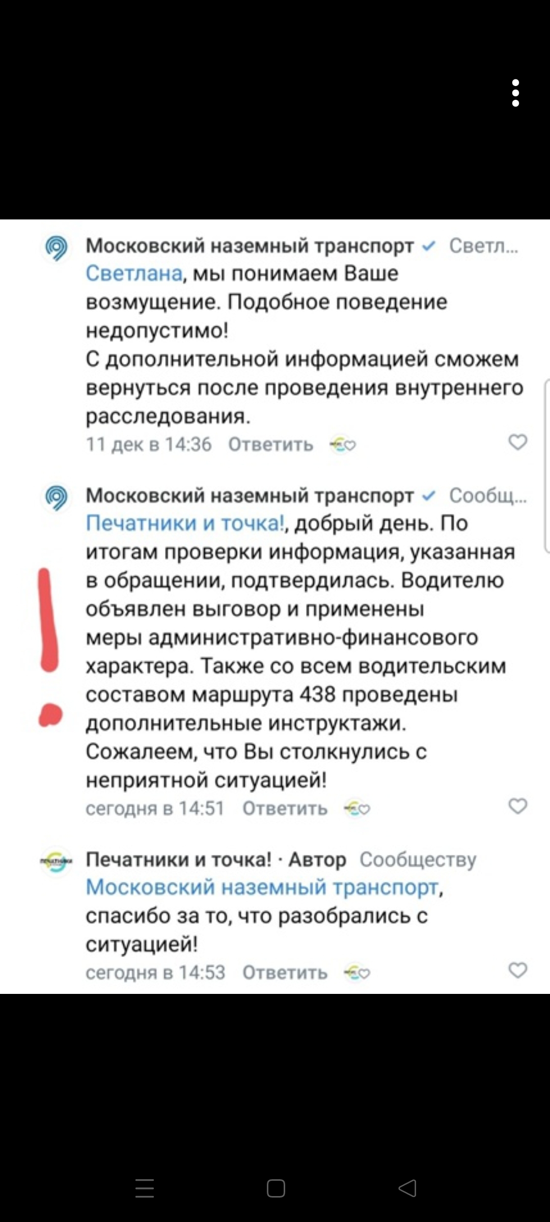Like the 11 дек 14:36 comment
Image resolution: width=550 pixels, height=1222 pixels.
click(x=518, y=442)
